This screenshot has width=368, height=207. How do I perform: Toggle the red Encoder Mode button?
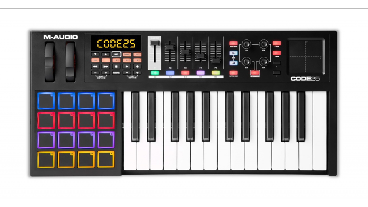pyautogui.click(x=255, y=73)
